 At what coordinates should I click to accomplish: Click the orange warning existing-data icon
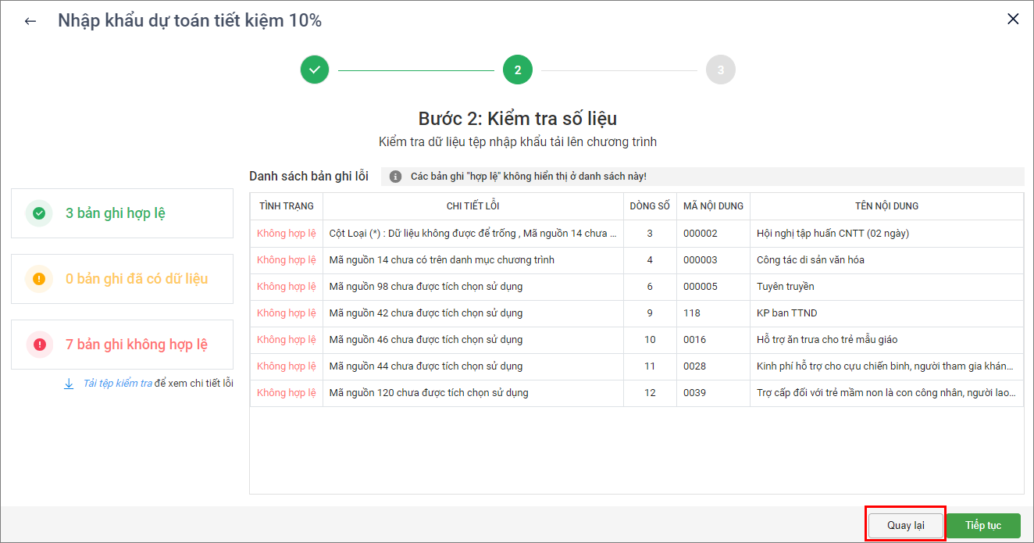[39, 279]
